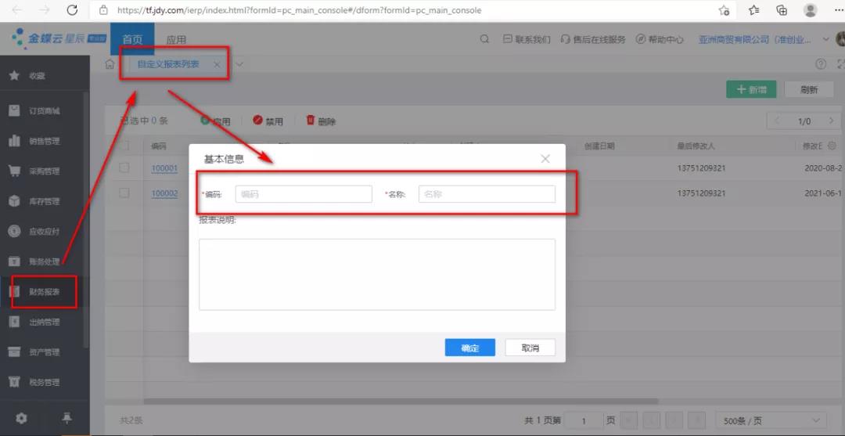Open the 500条/页 page size dropdown
Viewport: 845px width, 436px height.
(770, 420)
